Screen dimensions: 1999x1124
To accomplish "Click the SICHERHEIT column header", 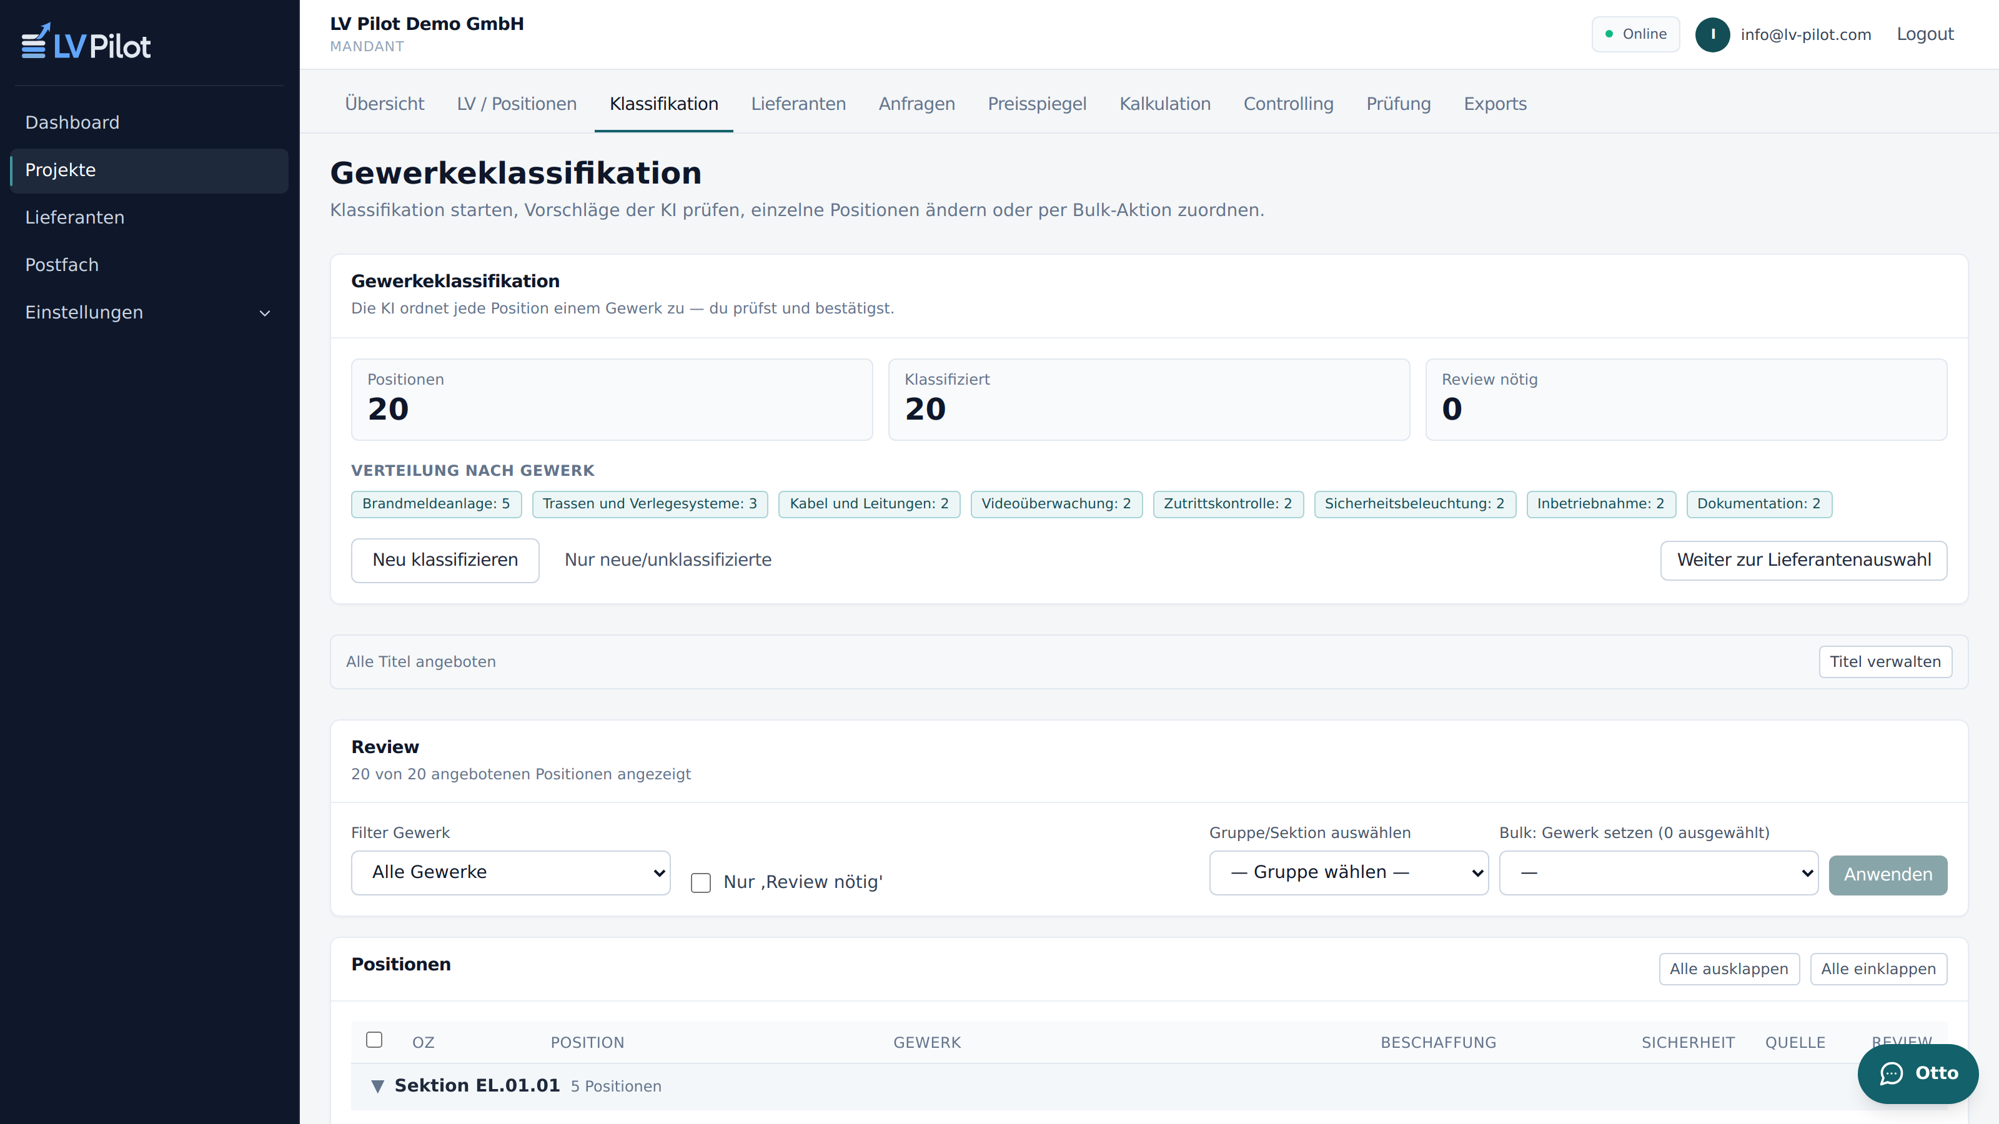I will coord(1688,1043).
